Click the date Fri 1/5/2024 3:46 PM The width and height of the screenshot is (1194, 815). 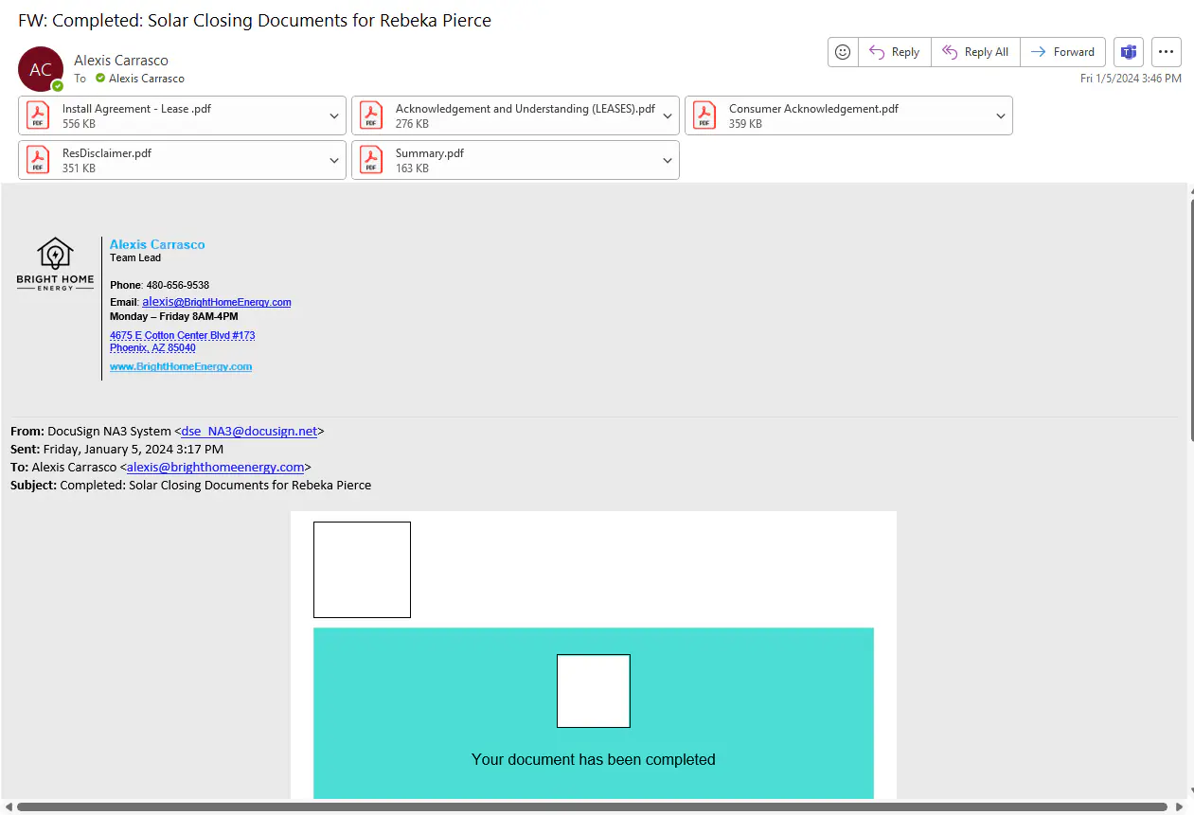(x=1131, y=79)
